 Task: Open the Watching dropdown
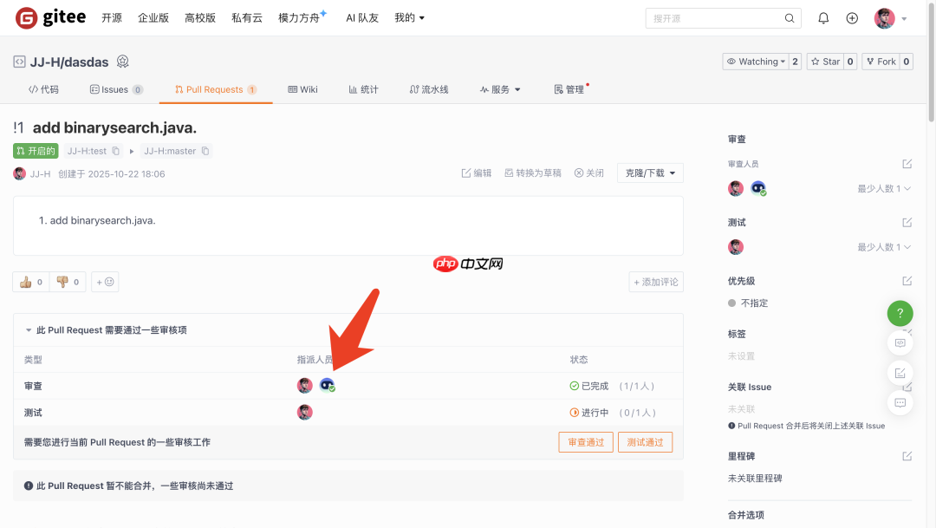click(x=756, y=61)
